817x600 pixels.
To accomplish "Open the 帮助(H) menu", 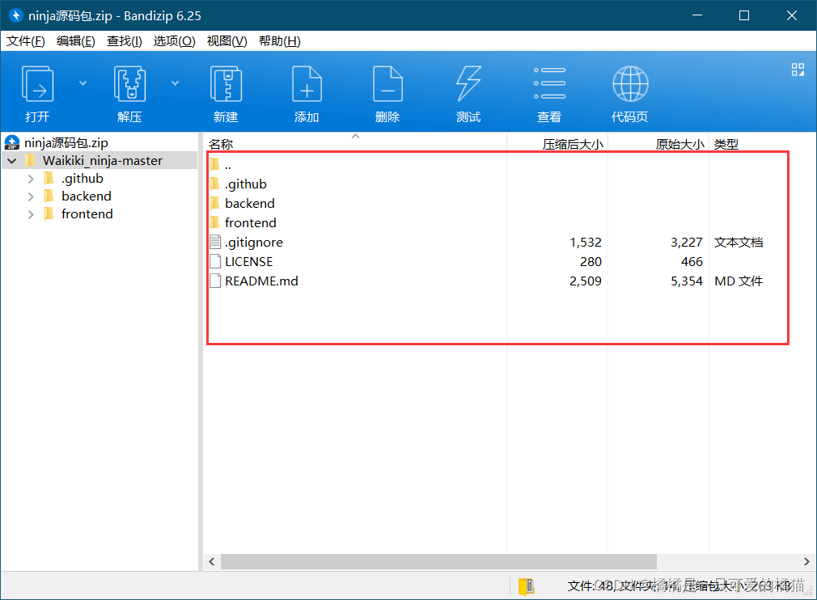I will (x=279, y=41).
